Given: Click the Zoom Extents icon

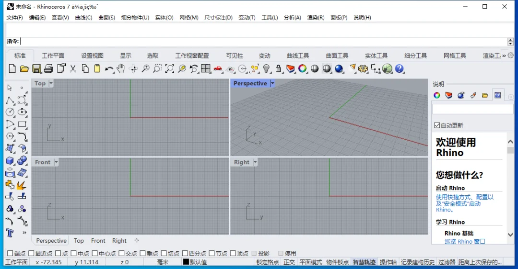Looking at the screenshot, I should (170, 68).
